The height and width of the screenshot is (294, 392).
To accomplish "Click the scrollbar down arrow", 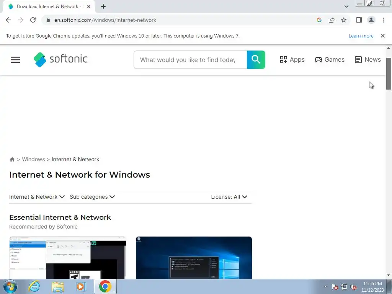I will click(x=389, y=275).
